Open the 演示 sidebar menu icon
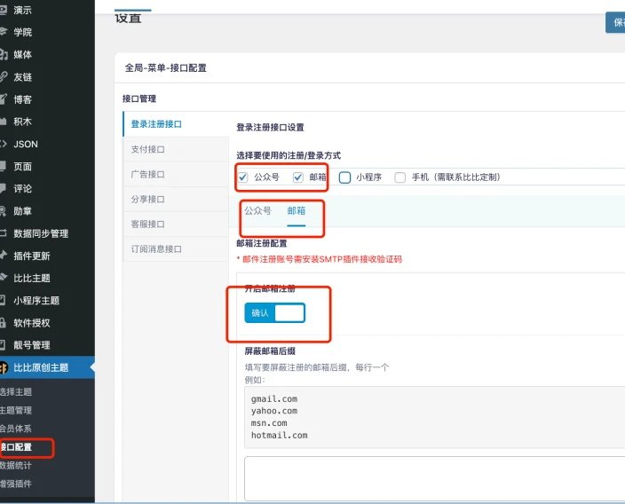Screen dimensions: 625x504 tap(4, 10)
